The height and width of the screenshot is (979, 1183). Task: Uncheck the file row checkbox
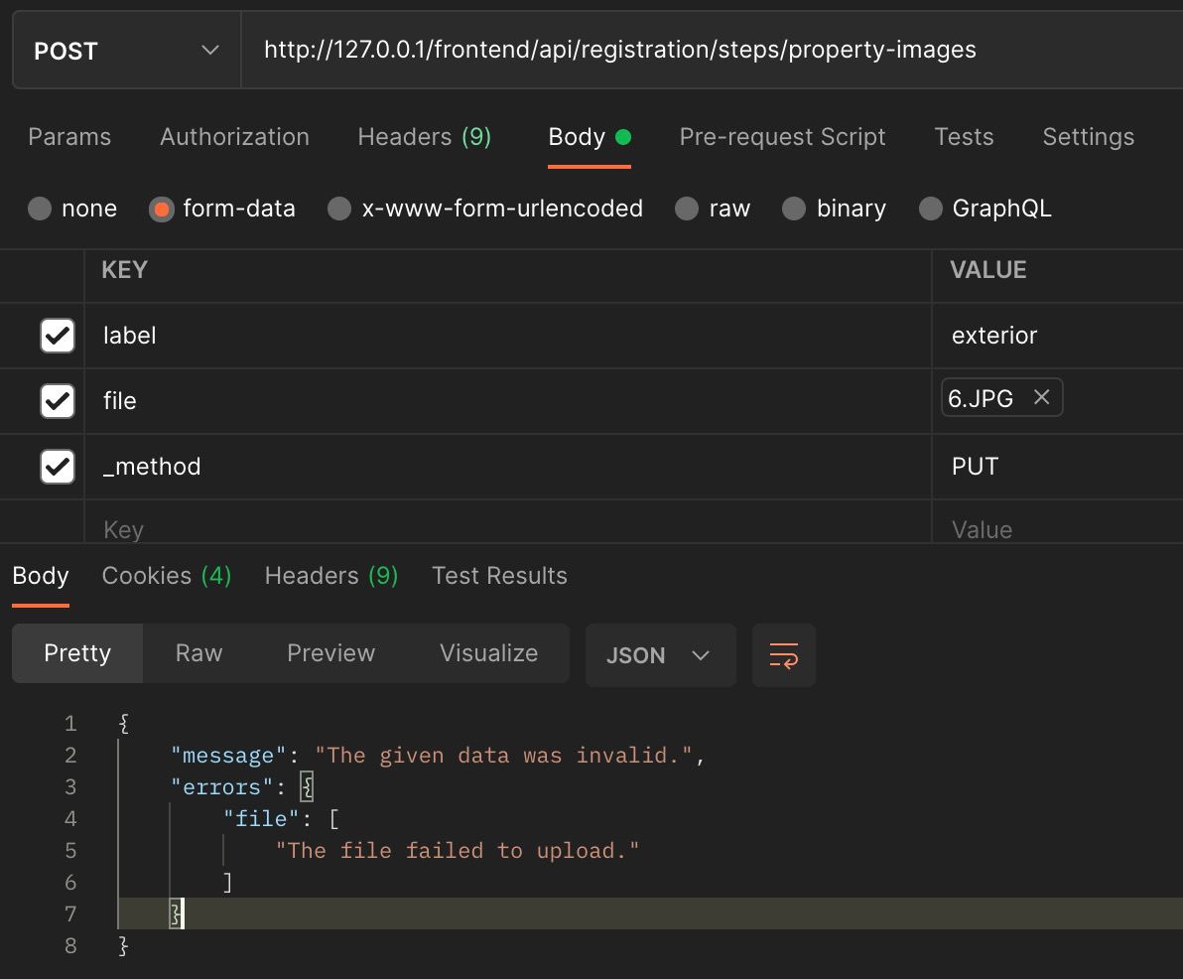coord(58,401)
